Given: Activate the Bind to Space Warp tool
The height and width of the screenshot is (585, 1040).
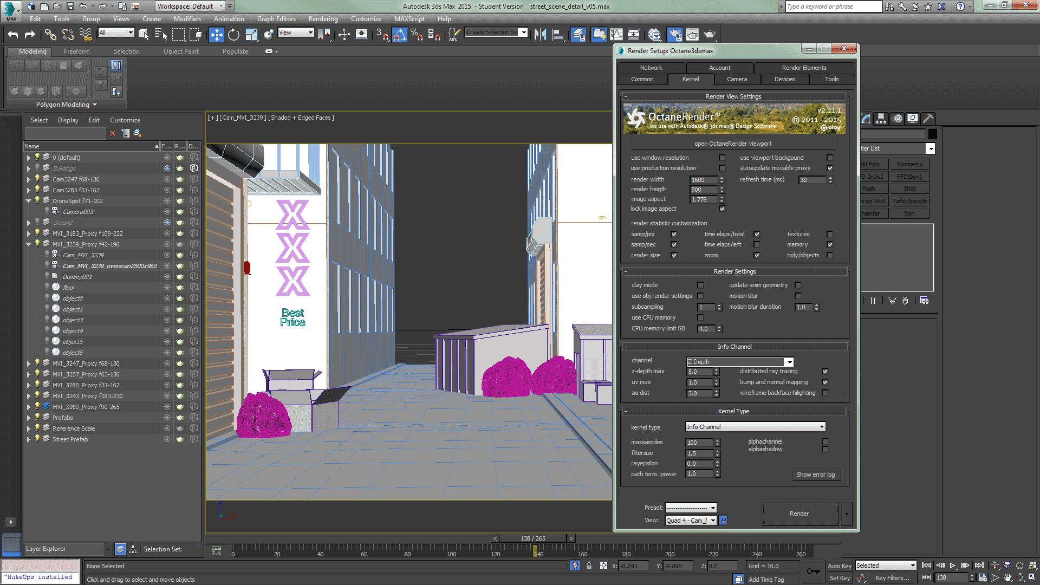Looking at the screenshot, I should point(86,35).
